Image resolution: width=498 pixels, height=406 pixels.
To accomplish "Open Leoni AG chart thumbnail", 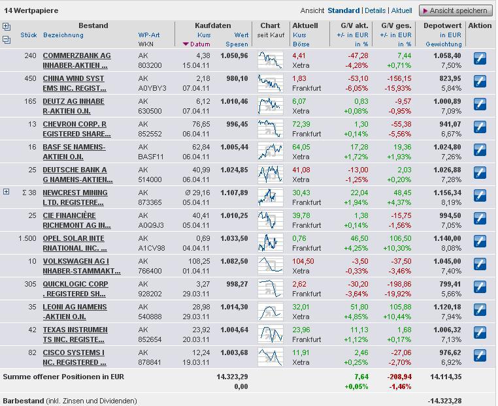I will pos(271,311).
